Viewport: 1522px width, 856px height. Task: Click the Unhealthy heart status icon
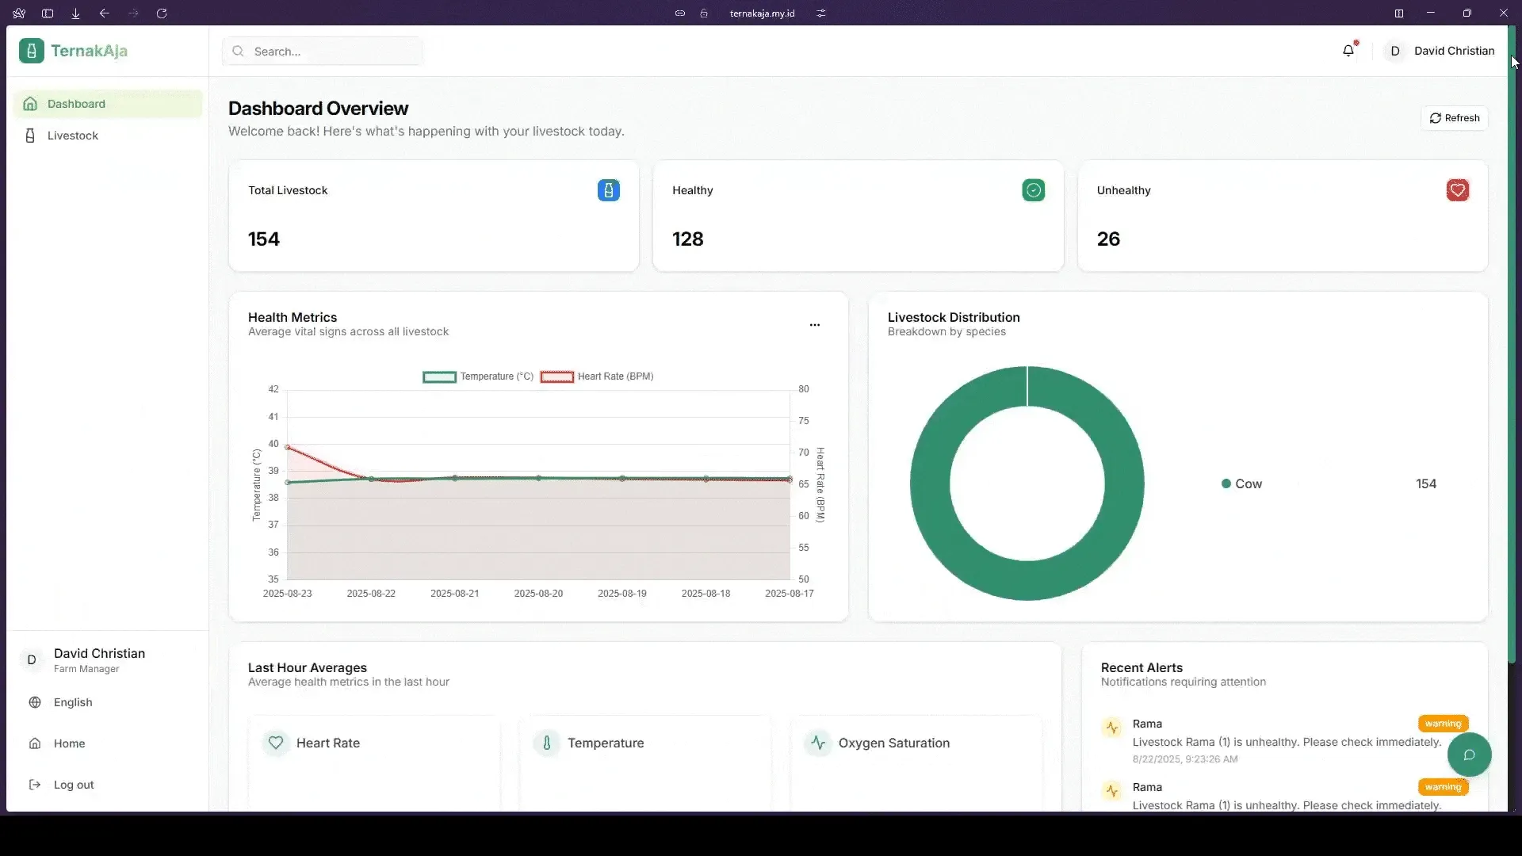[x=1458, y=190]
